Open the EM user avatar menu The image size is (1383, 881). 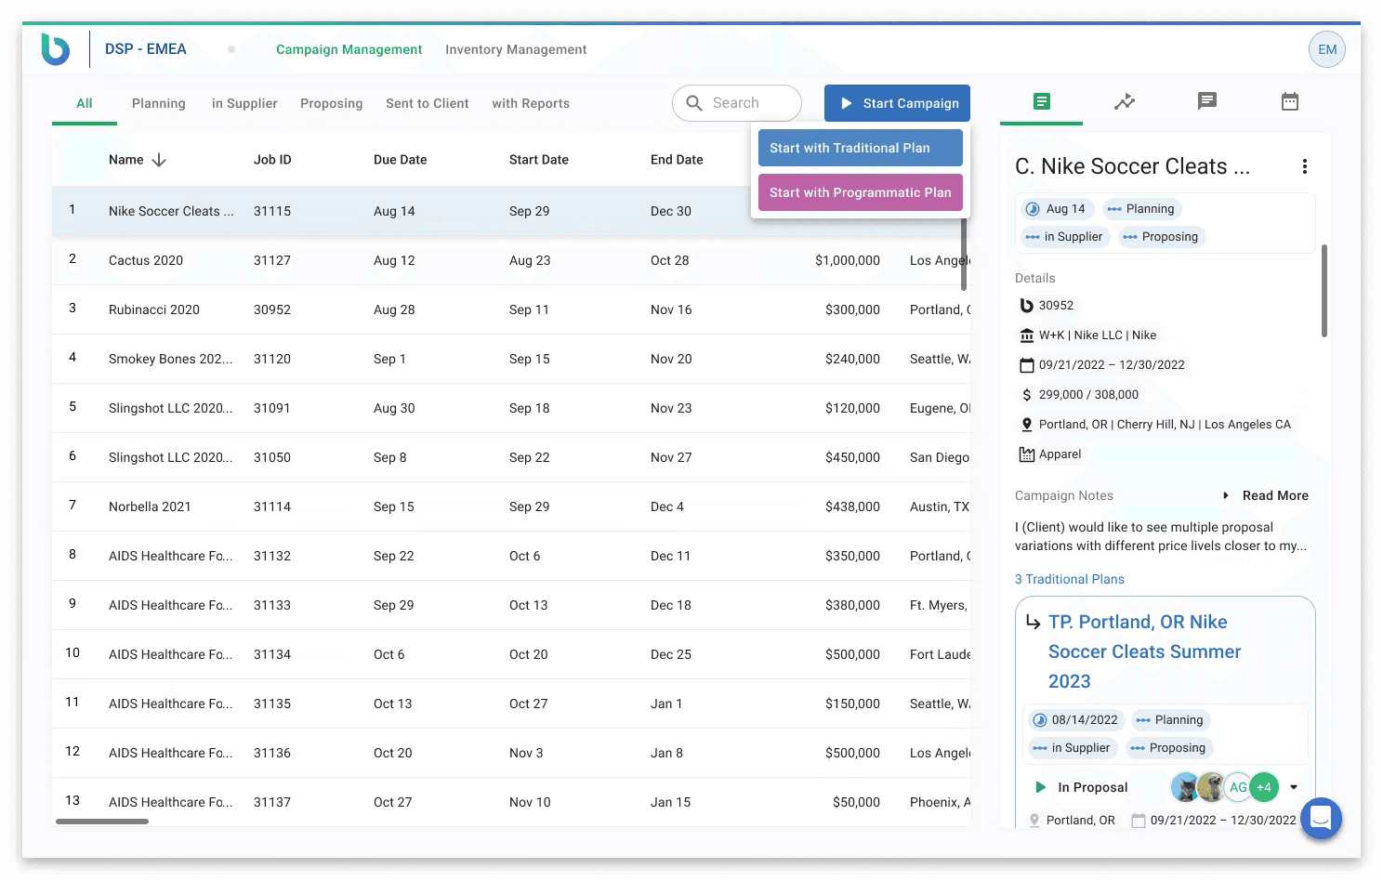click(1327, 49)
